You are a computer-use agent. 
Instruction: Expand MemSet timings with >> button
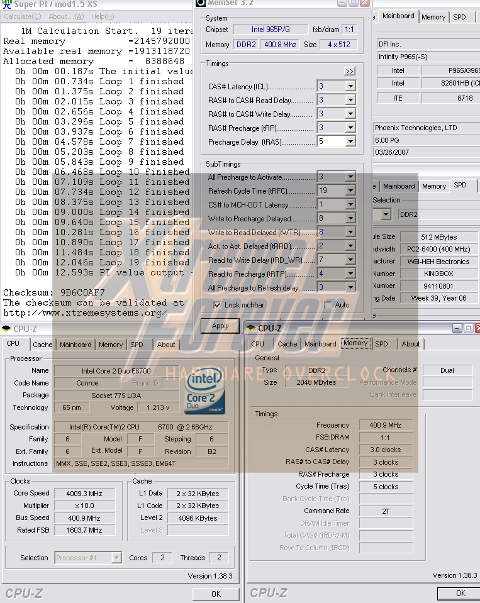point(350,71)
